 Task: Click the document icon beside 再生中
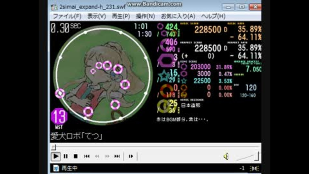tap(56, 168)
